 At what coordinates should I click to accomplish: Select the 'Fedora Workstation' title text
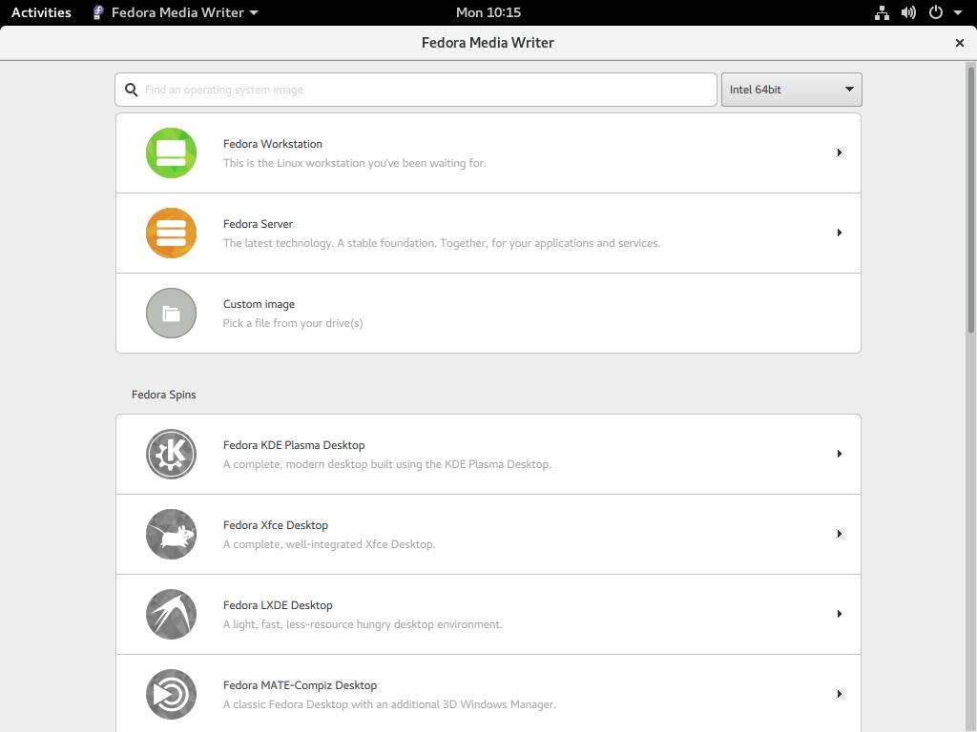click(x=273, y=144)
